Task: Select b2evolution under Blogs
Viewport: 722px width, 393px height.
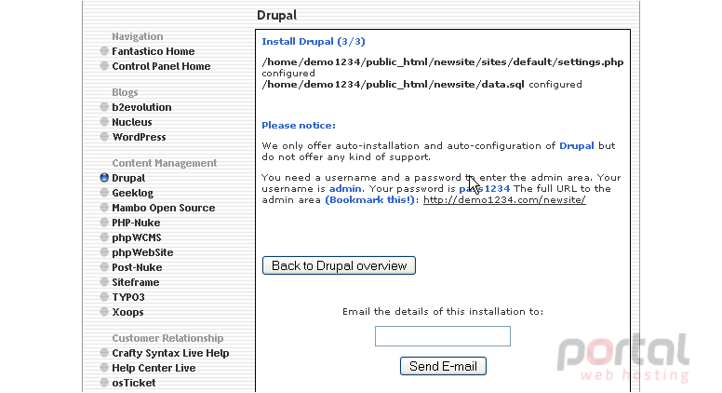Action: [x=141, y=107]
